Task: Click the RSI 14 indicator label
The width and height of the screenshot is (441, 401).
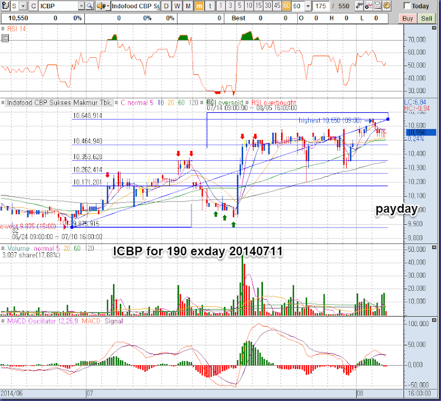Action: (x=17, y=29)
